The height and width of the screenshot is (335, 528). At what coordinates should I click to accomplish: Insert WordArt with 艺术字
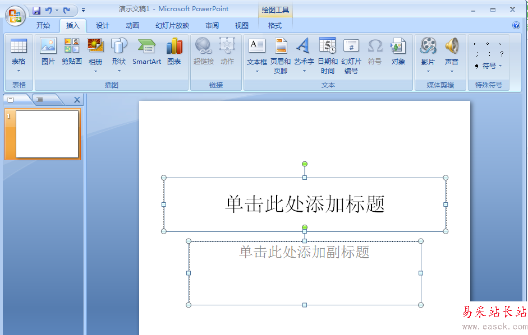coord(304,51)
